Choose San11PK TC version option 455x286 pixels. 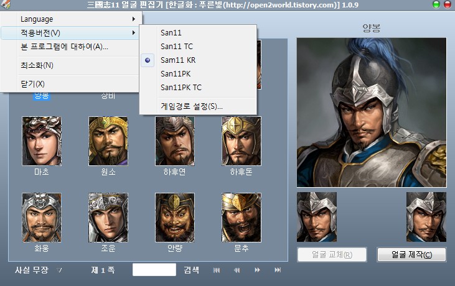click(x=198, y=87)
